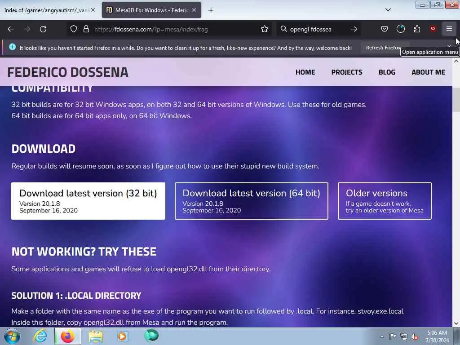Click the info icon in notification bar

pos(12,47)
